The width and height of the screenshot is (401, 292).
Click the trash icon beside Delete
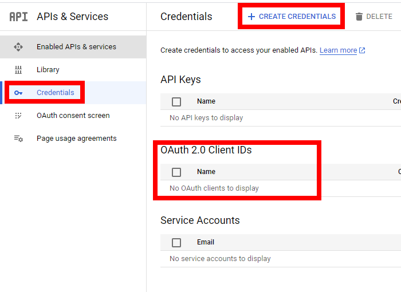(359, 17)
